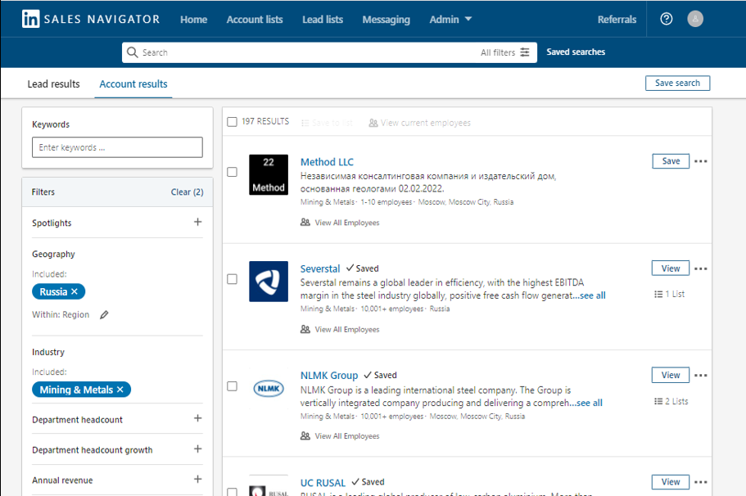Open more options for Severstal
Viewport: 746px width, 496px height.
click(701, 268)
